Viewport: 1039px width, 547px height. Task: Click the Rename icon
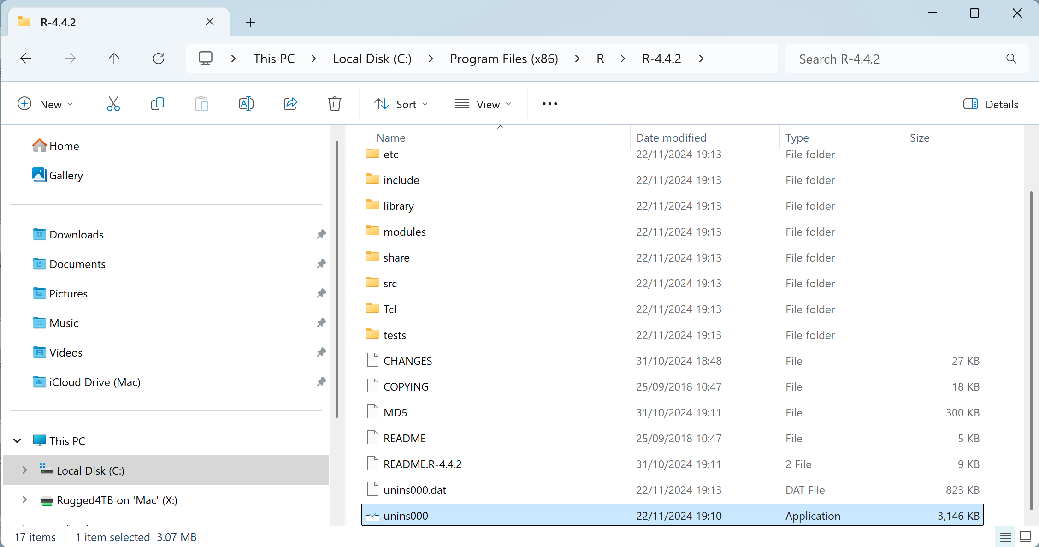(246, 104)
